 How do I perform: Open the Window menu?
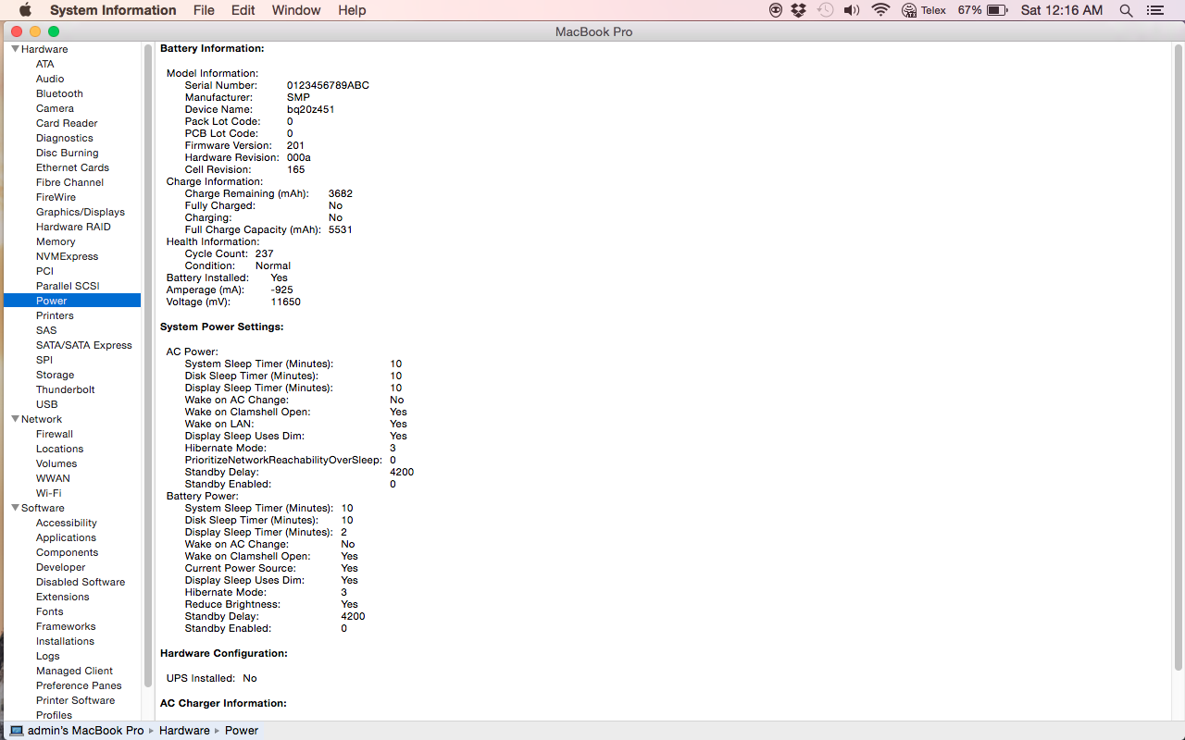click(296, 10)
